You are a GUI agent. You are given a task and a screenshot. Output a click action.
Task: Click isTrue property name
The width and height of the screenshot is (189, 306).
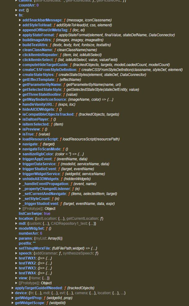pos(28,134)
